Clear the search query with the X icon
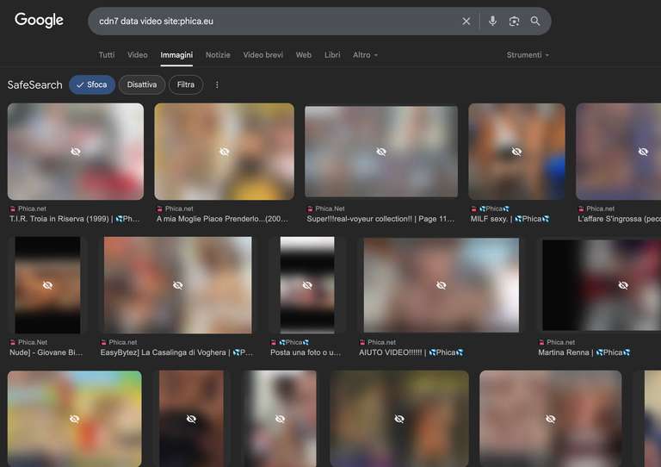The image size is (661, 467). [466, 22]
